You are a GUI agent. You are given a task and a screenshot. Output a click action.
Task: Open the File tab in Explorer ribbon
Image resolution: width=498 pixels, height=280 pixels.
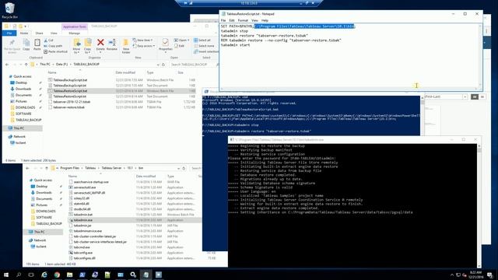9,33
